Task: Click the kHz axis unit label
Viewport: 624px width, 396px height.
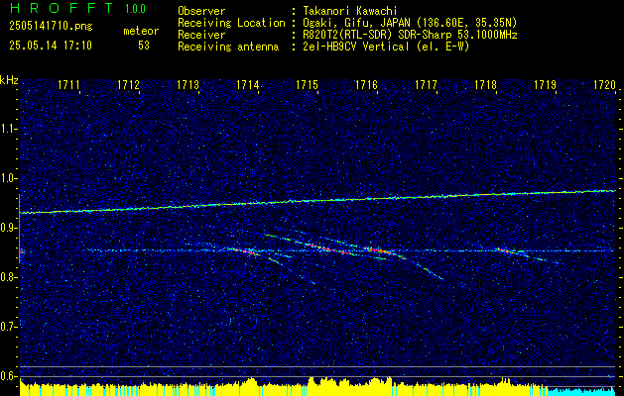Action: click(x=9, y=80)
